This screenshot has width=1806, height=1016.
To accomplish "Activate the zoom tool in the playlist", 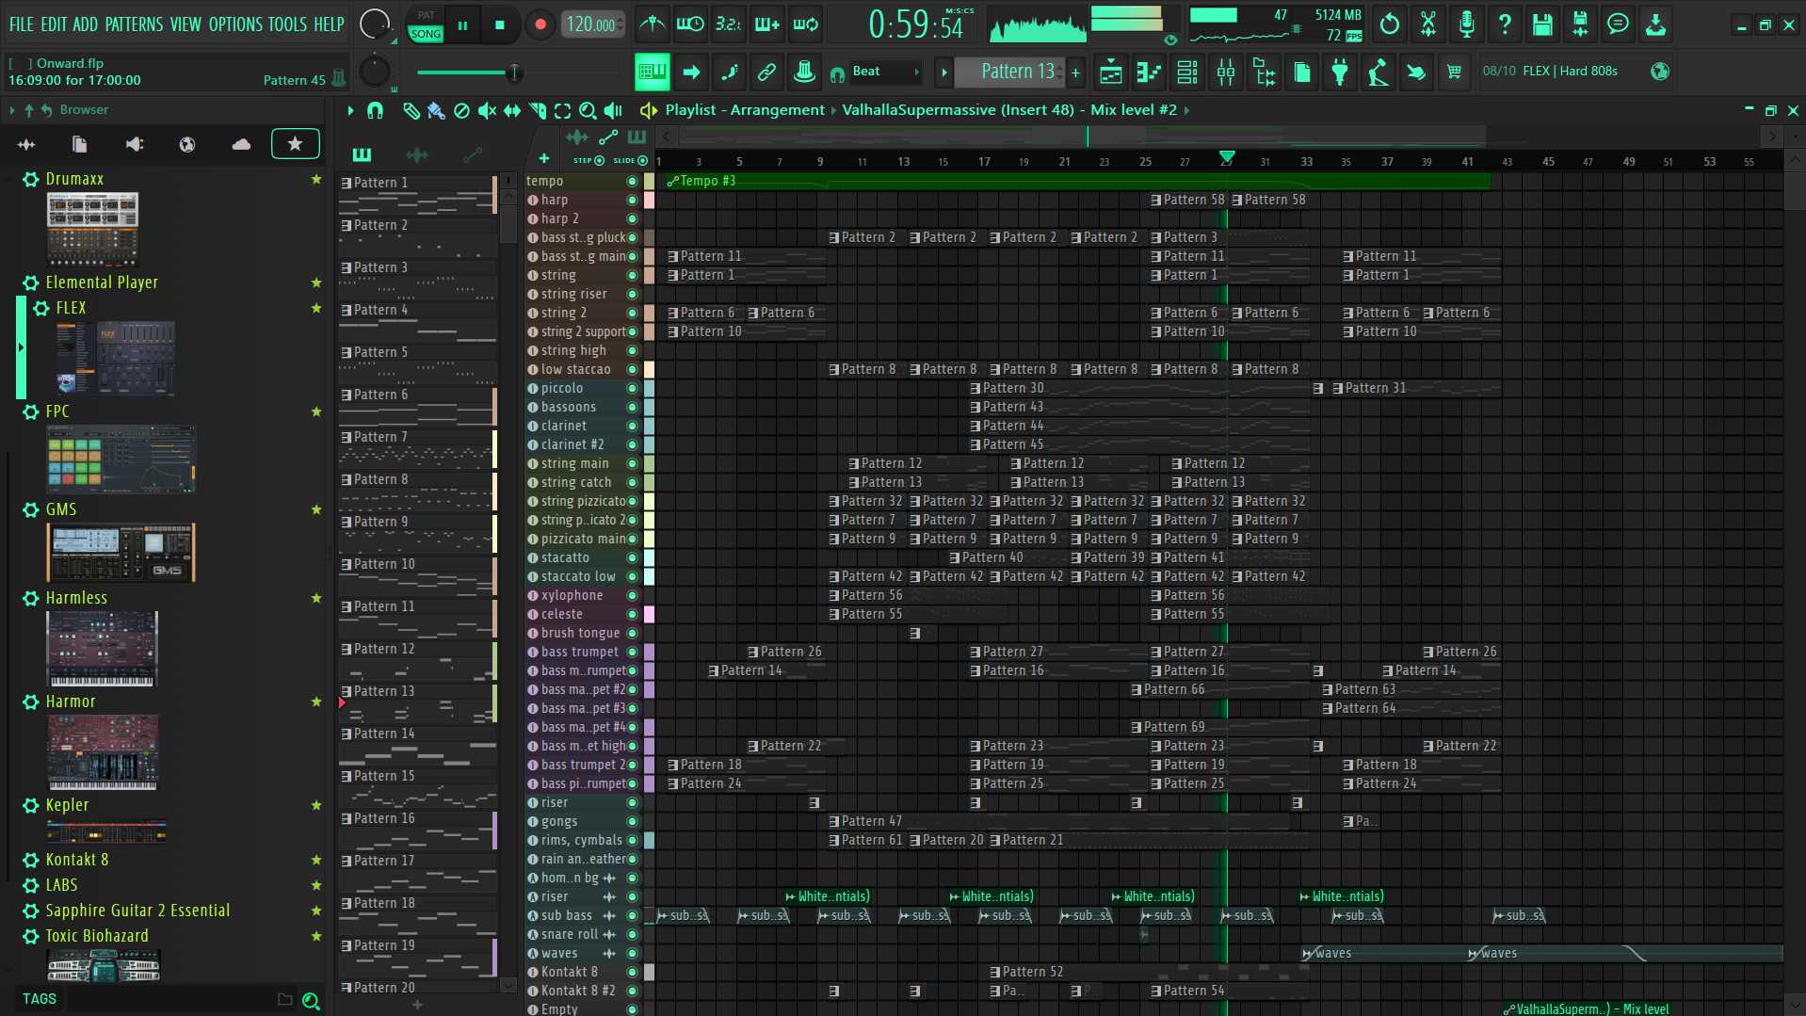I will 588,110.
